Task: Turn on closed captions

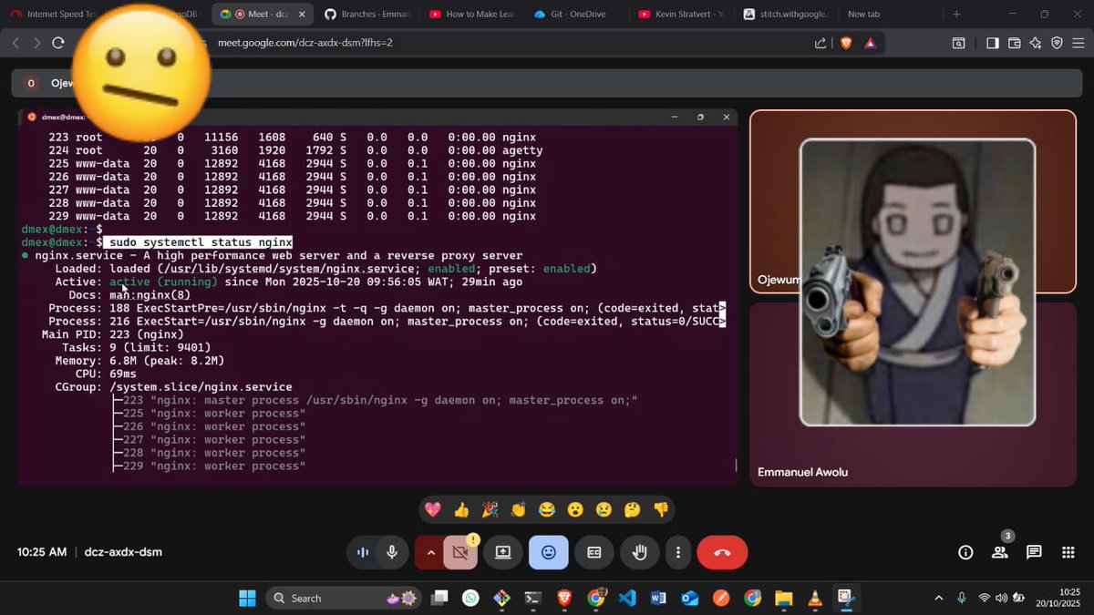Action: click(593, 552)
